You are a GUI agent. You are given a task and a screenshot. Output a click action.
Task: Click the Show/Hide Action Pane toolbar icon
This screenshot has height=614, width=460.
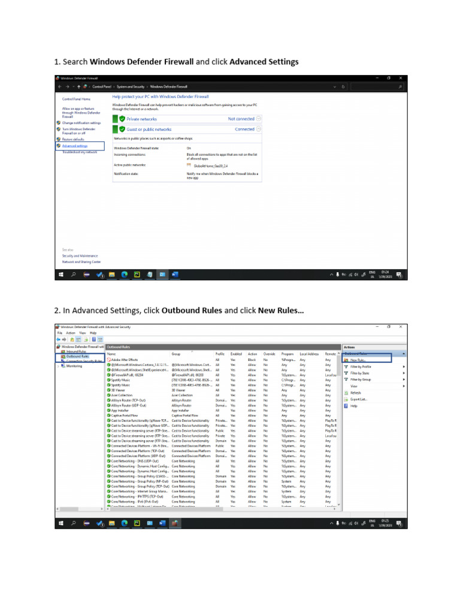[100, 339]
